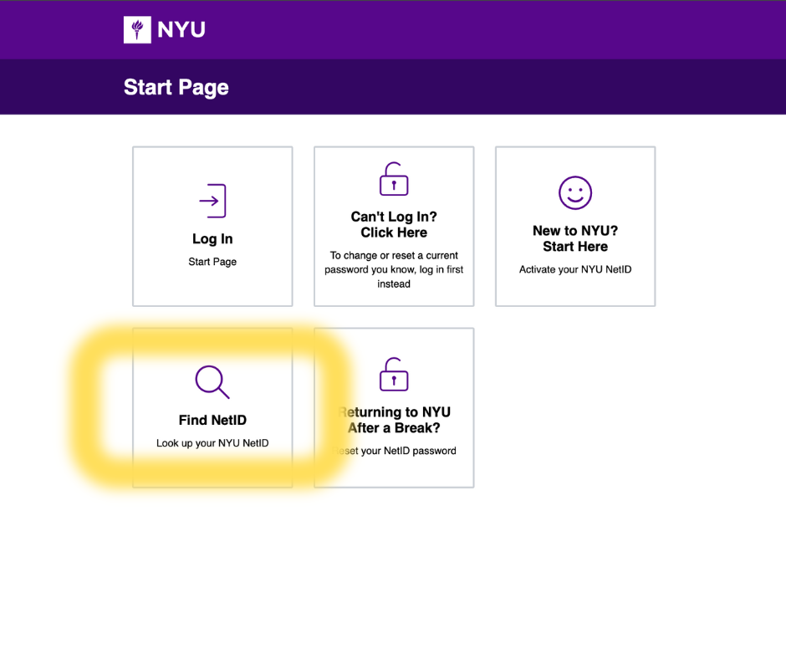Screen dimensions: 786x659
Task: Click the open padlock icon above Can't Log In
Action: tap(394, 179)
